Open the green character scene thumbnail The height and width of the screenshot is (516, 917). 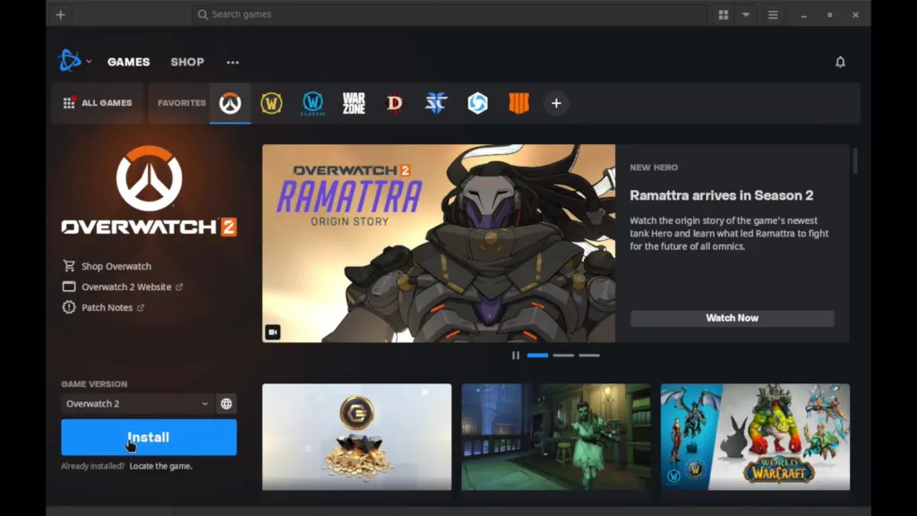[555, 437]
